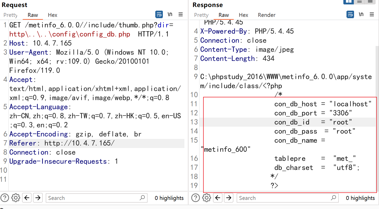Click the con_db_host = "localhost" line
Viewport: 379px width, 209px height.
[323, 104]
